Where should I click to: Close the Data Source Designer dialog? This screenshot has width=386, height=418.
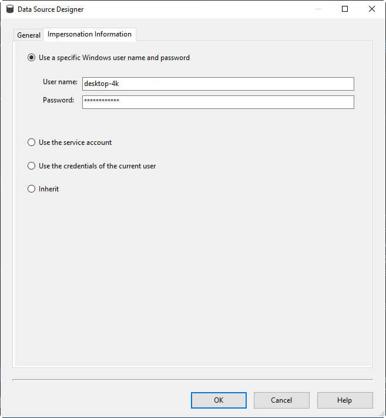(371, 9)
